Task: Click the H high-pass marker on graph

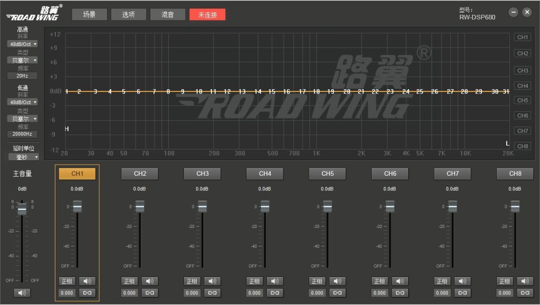Action: [67, 129]
